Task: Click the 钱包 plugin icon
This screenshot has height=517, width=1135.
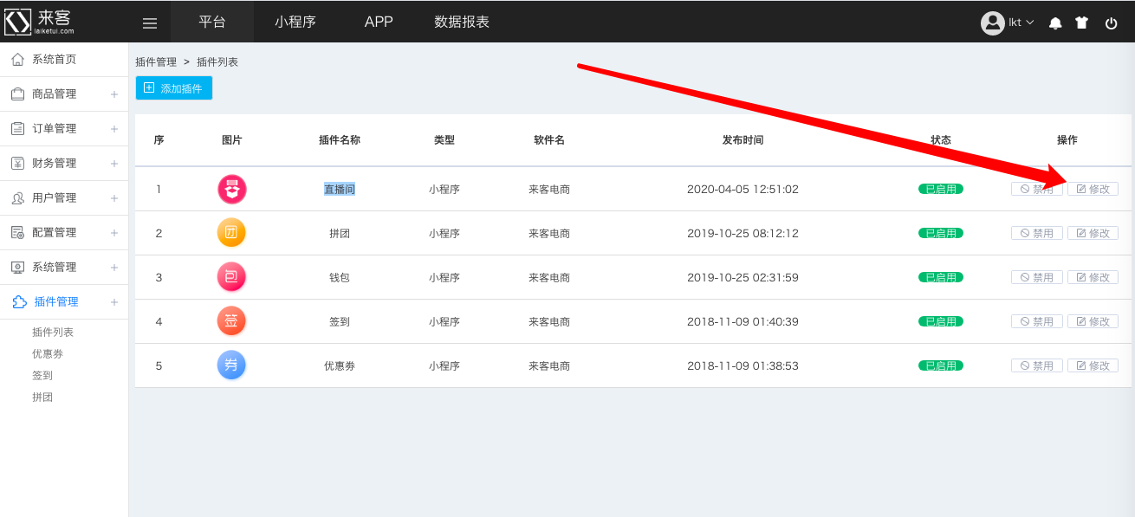Action: (231, 277)
